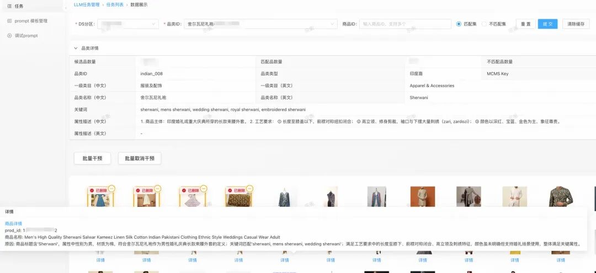Click the 数据展示 breadcrumb text

[x=139, y=5]
